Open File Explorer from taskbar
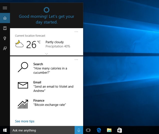Screen dimensions: 159x134 (x=109, y=130)
